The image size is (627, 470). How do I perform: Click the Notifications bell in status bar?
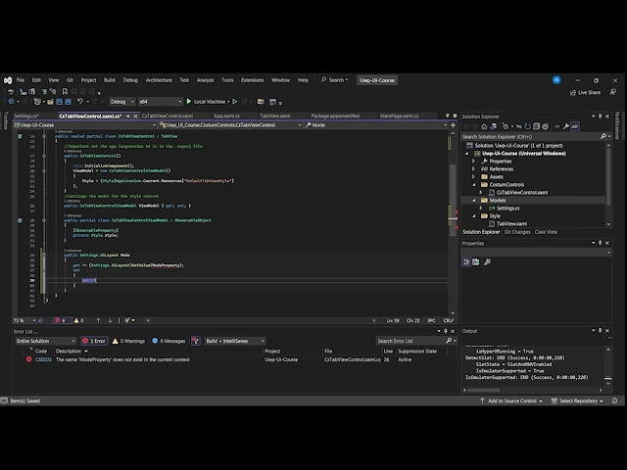614,400
